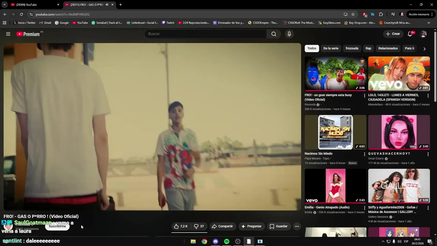Open the Twitch bookmark
The height and width of the screenshot is (246, 437).
pos(168,23)
